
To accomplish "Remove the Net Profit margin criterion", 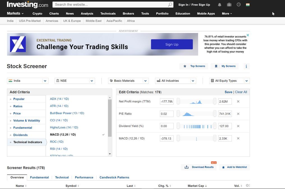I will [238, 102].
